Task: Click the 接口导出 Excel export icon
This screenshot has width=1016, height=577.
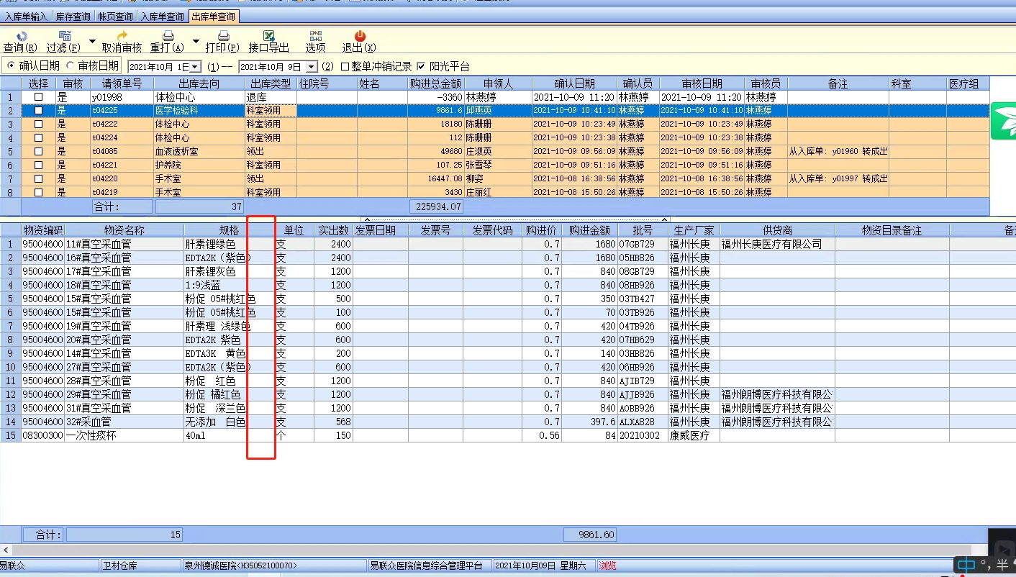Action: [x=268, y=36]
